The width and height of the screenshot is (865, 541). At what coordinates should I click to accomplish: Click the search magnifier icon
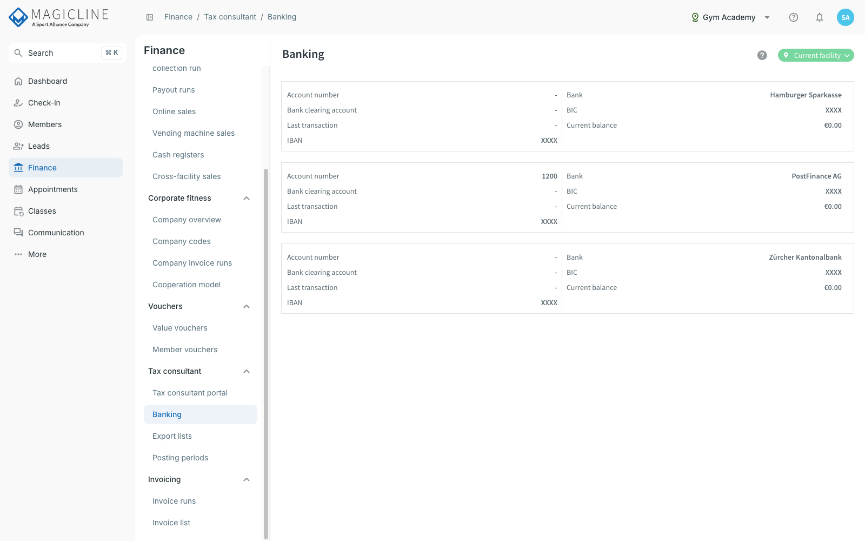tap(18, 53)
